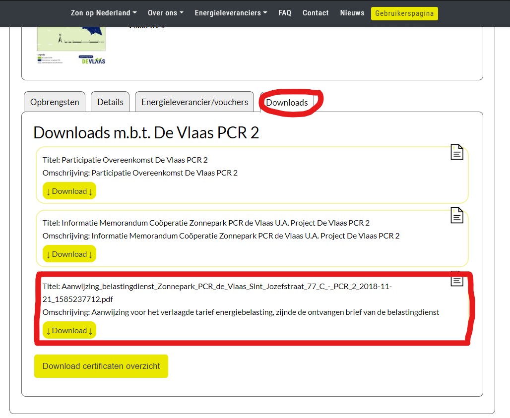Open the Zon op Nederland dropdown menu
This screenshot has width=510, height=418.
pyautogui.click(x=103, y=13)
